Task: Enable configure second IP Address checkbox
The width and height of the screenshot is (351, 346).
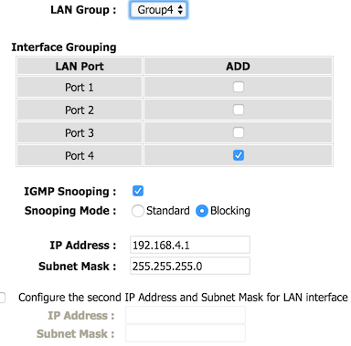Action: pos(2,298)
